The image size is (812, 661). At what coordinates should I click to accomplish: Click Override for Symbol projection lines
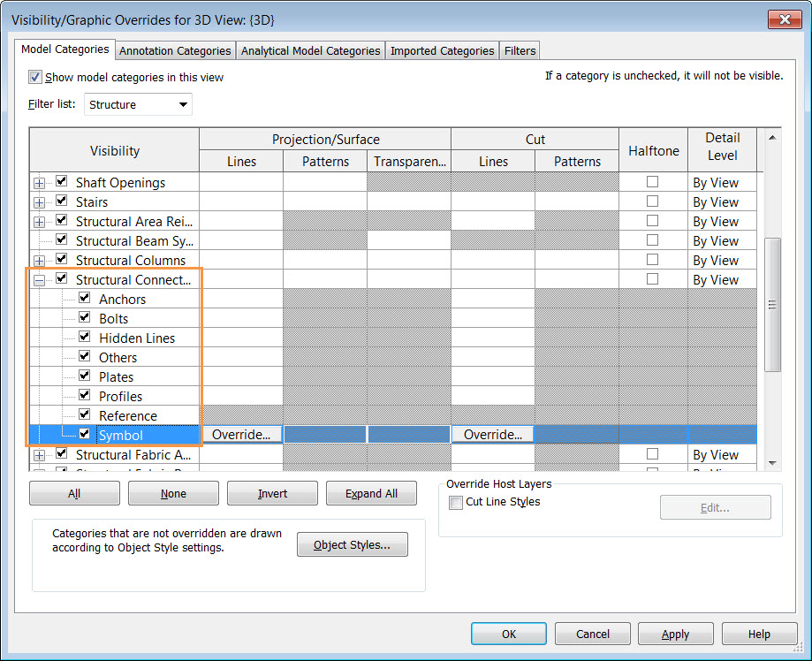[x=241, y=434]
